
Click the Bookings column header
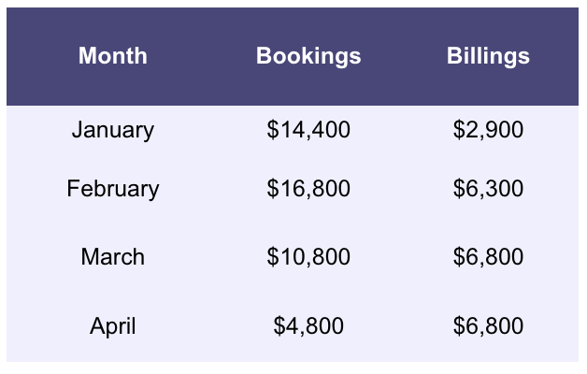[308, 56]
